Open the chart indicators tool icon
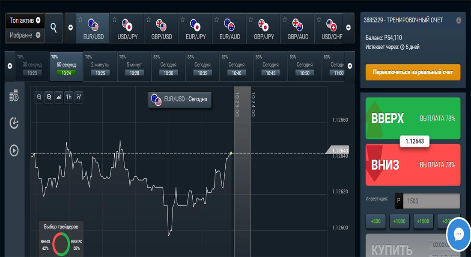The height and width of the screenshot is (257, 471). click(x=78, y=97)
